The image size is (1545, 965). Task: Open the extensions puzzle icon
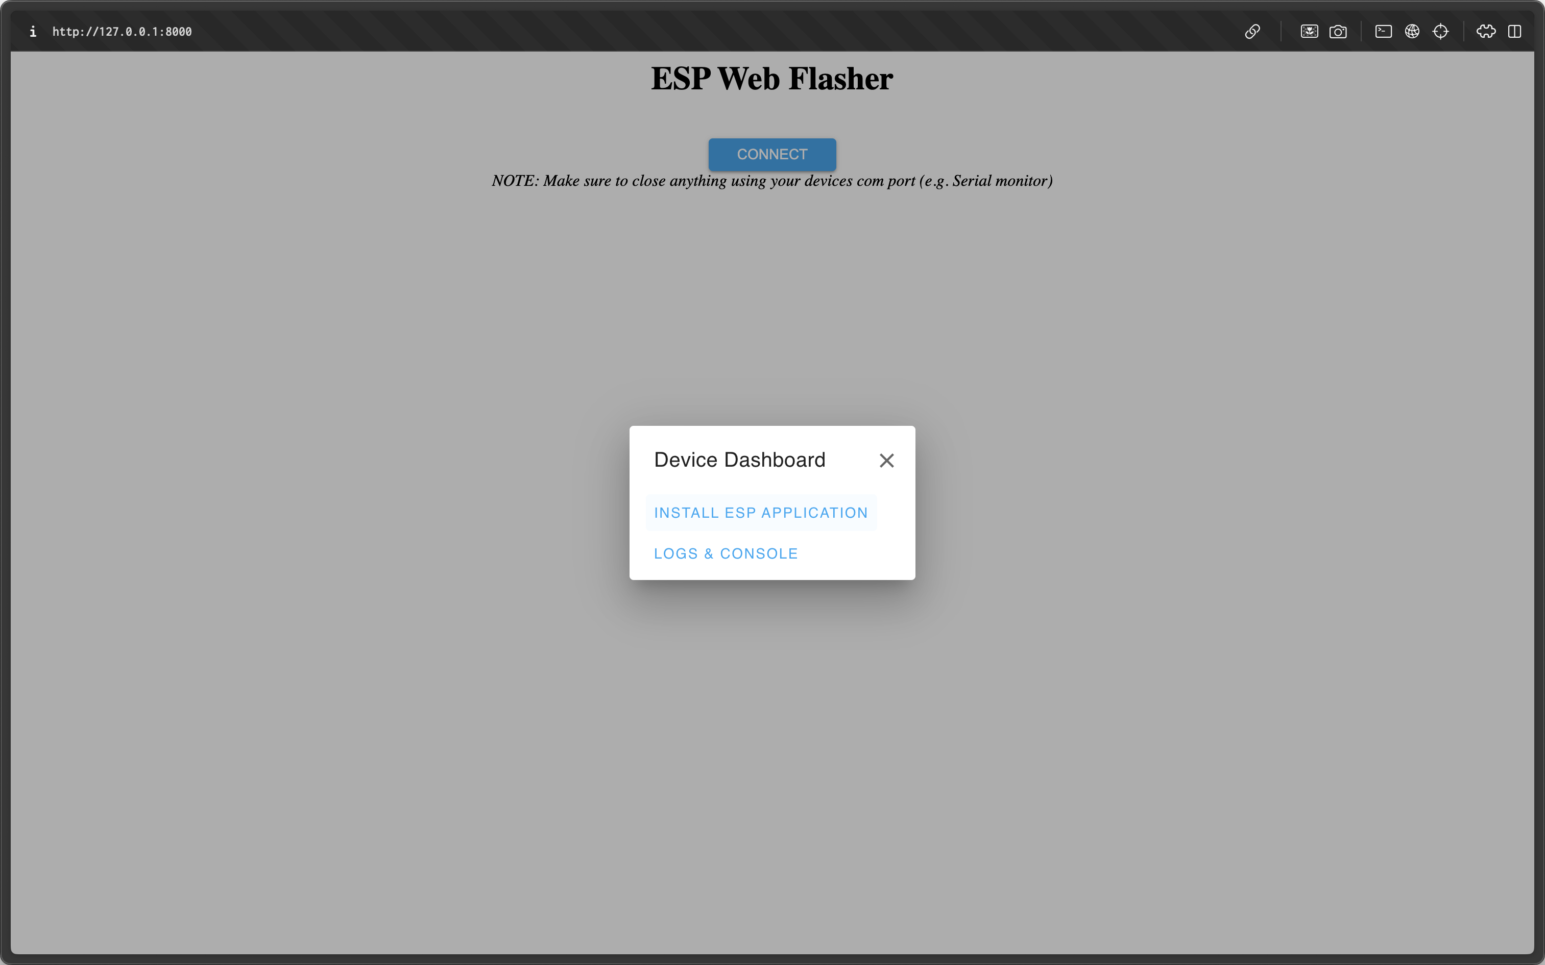coord(1486,31)
